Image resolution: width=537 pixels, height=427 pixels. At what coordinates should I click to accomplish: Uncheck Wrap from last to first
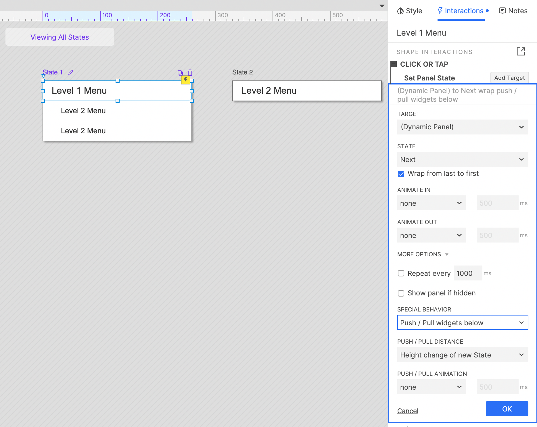click(x=401, y=174)
